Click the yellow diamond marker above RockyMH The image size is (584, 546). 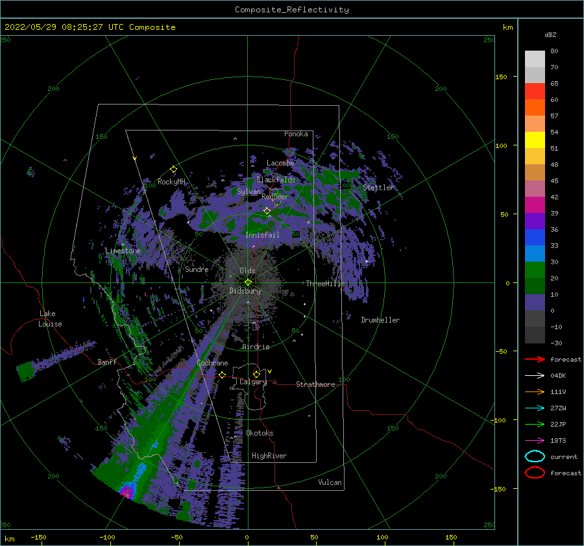coord(173,169)
